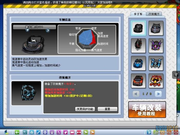Screen dimensions: 180x135
Task: Select the purple winged kart thumbnail
Action: (x=156, y=46)
